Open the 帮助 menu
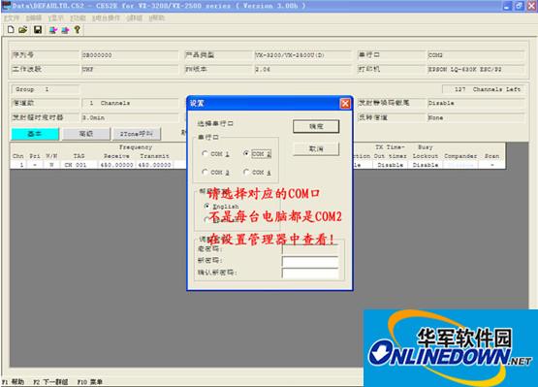Viewport: 538px width, 387px height. click(x=157, y=17)
